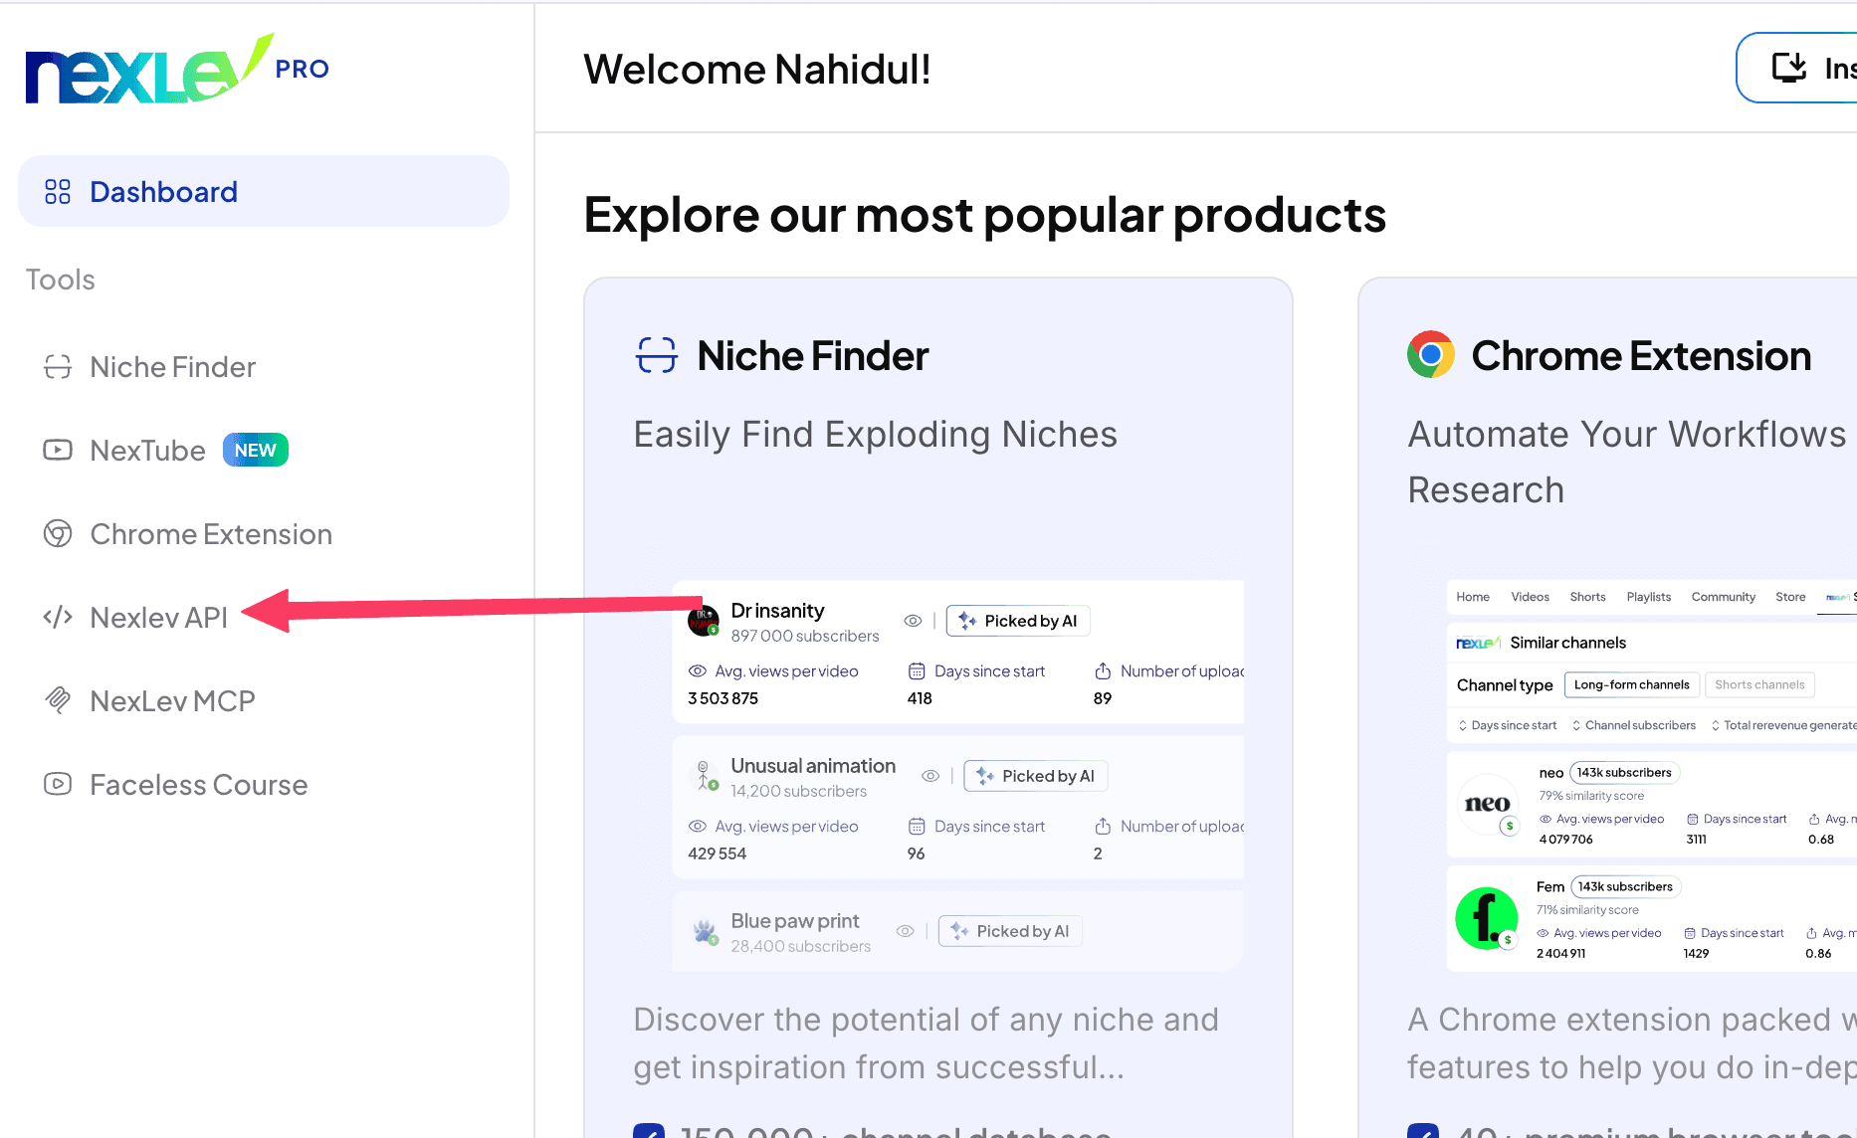Click the green Fem channel logo
The width and height of the screenshot is (1857, 1138).
(1486, 918)
